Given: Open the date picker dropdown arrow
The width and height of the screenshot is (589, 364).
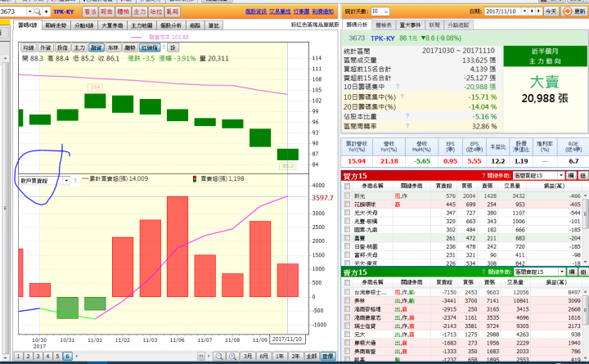Looking at the screenshot, I should [x=524, y=11].
